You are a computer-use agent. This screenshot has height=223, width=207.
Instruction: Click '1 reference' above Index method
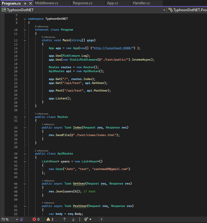pos(48,124)
